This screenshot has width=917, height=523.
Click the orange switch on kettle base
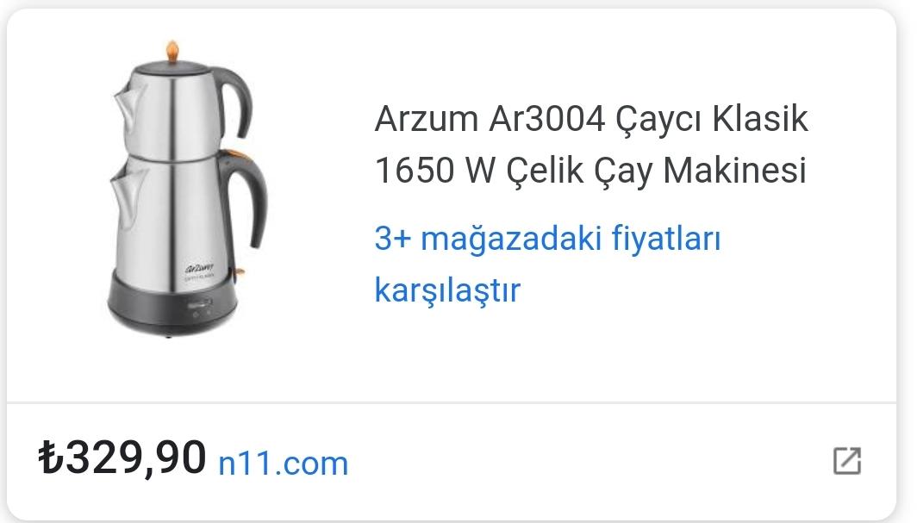(x=240, y=271)
